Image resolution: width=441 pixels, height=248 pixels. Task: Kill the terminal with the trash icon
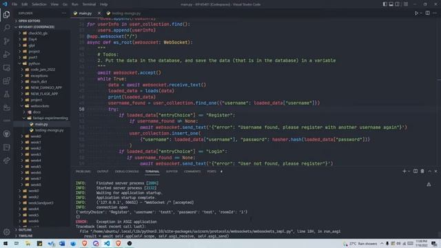(422, 172)
